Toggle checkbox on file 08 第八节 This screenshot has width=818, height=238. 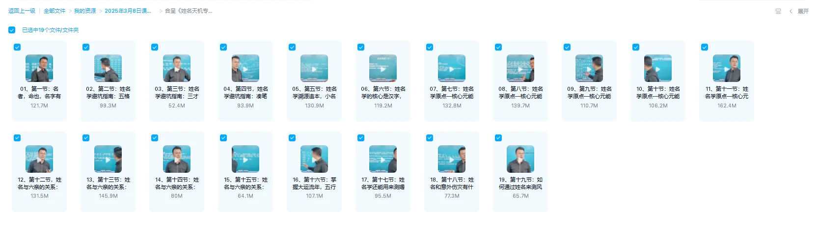pos(498,47)
